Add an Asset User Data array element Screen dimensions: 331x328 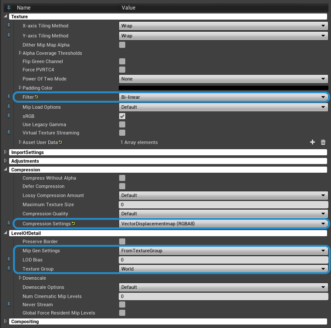312,142
